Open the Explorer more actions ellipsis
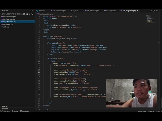The image size is (162, 121). coord(32,11)
